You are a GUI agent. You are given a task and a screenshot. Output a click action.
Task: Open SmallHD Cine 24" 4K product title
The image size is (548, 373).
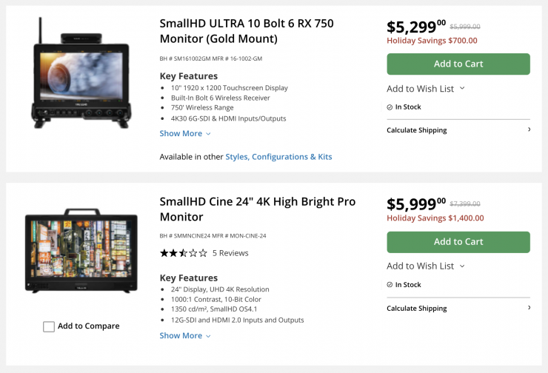tap(257, 209)
